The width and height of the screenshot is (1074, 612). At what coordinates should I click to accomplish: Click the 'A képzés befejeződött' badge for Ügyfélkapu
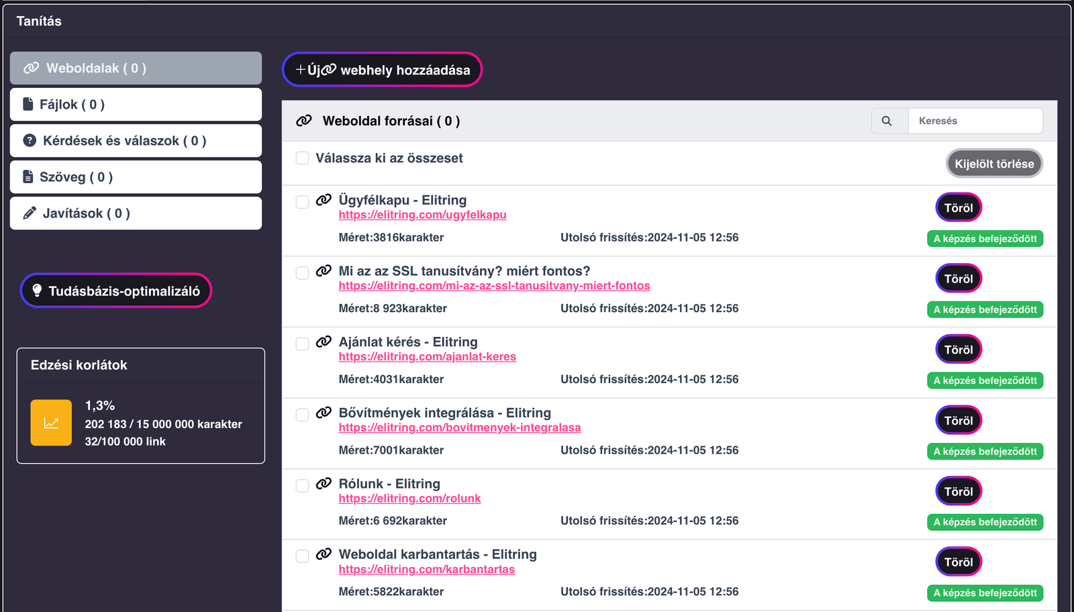coord(985,239)
